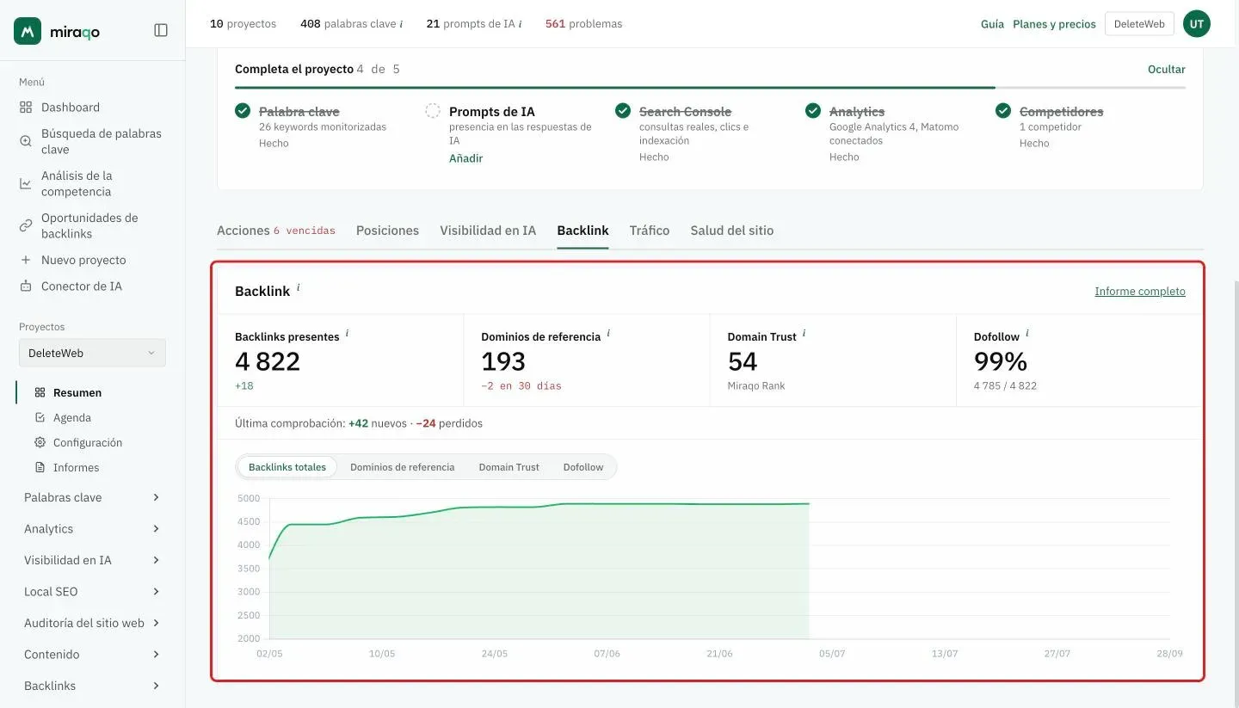1239x708 pixels.
Task: Switch to the Posiciones tab
Action: point(387,231)
